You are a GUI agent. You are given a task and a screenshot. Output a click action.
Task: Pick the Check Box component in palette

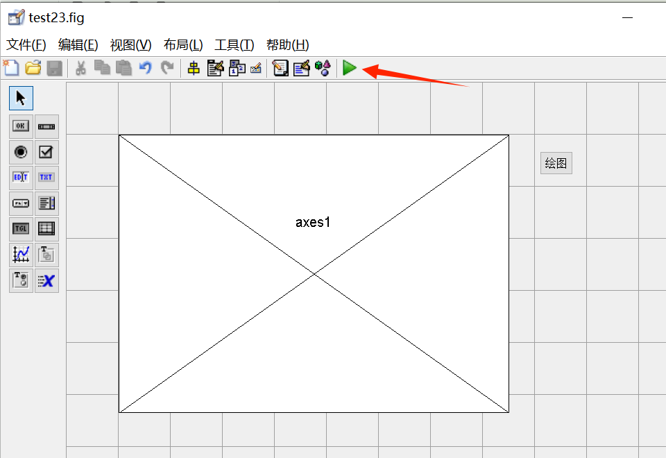click(x=46, y=152)
